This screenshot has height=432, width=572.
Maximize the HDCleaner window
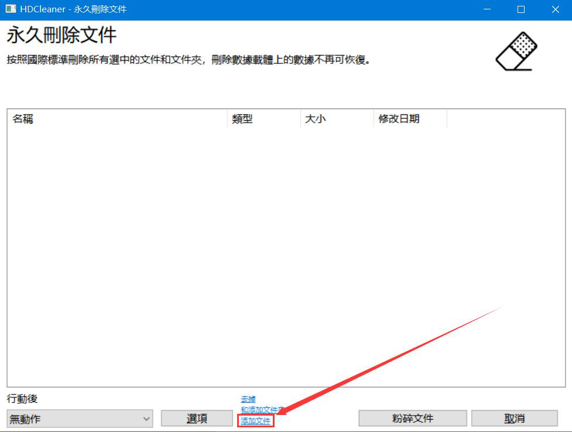pos(521,9)
